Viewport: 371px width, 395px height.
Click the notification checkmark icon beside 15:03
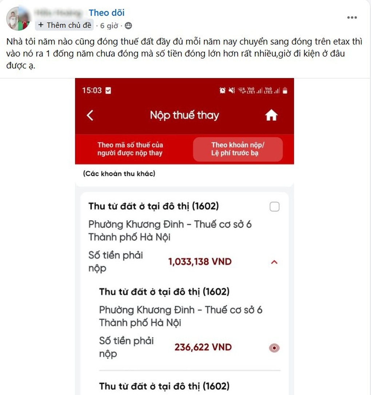click(x=108, y=90)
